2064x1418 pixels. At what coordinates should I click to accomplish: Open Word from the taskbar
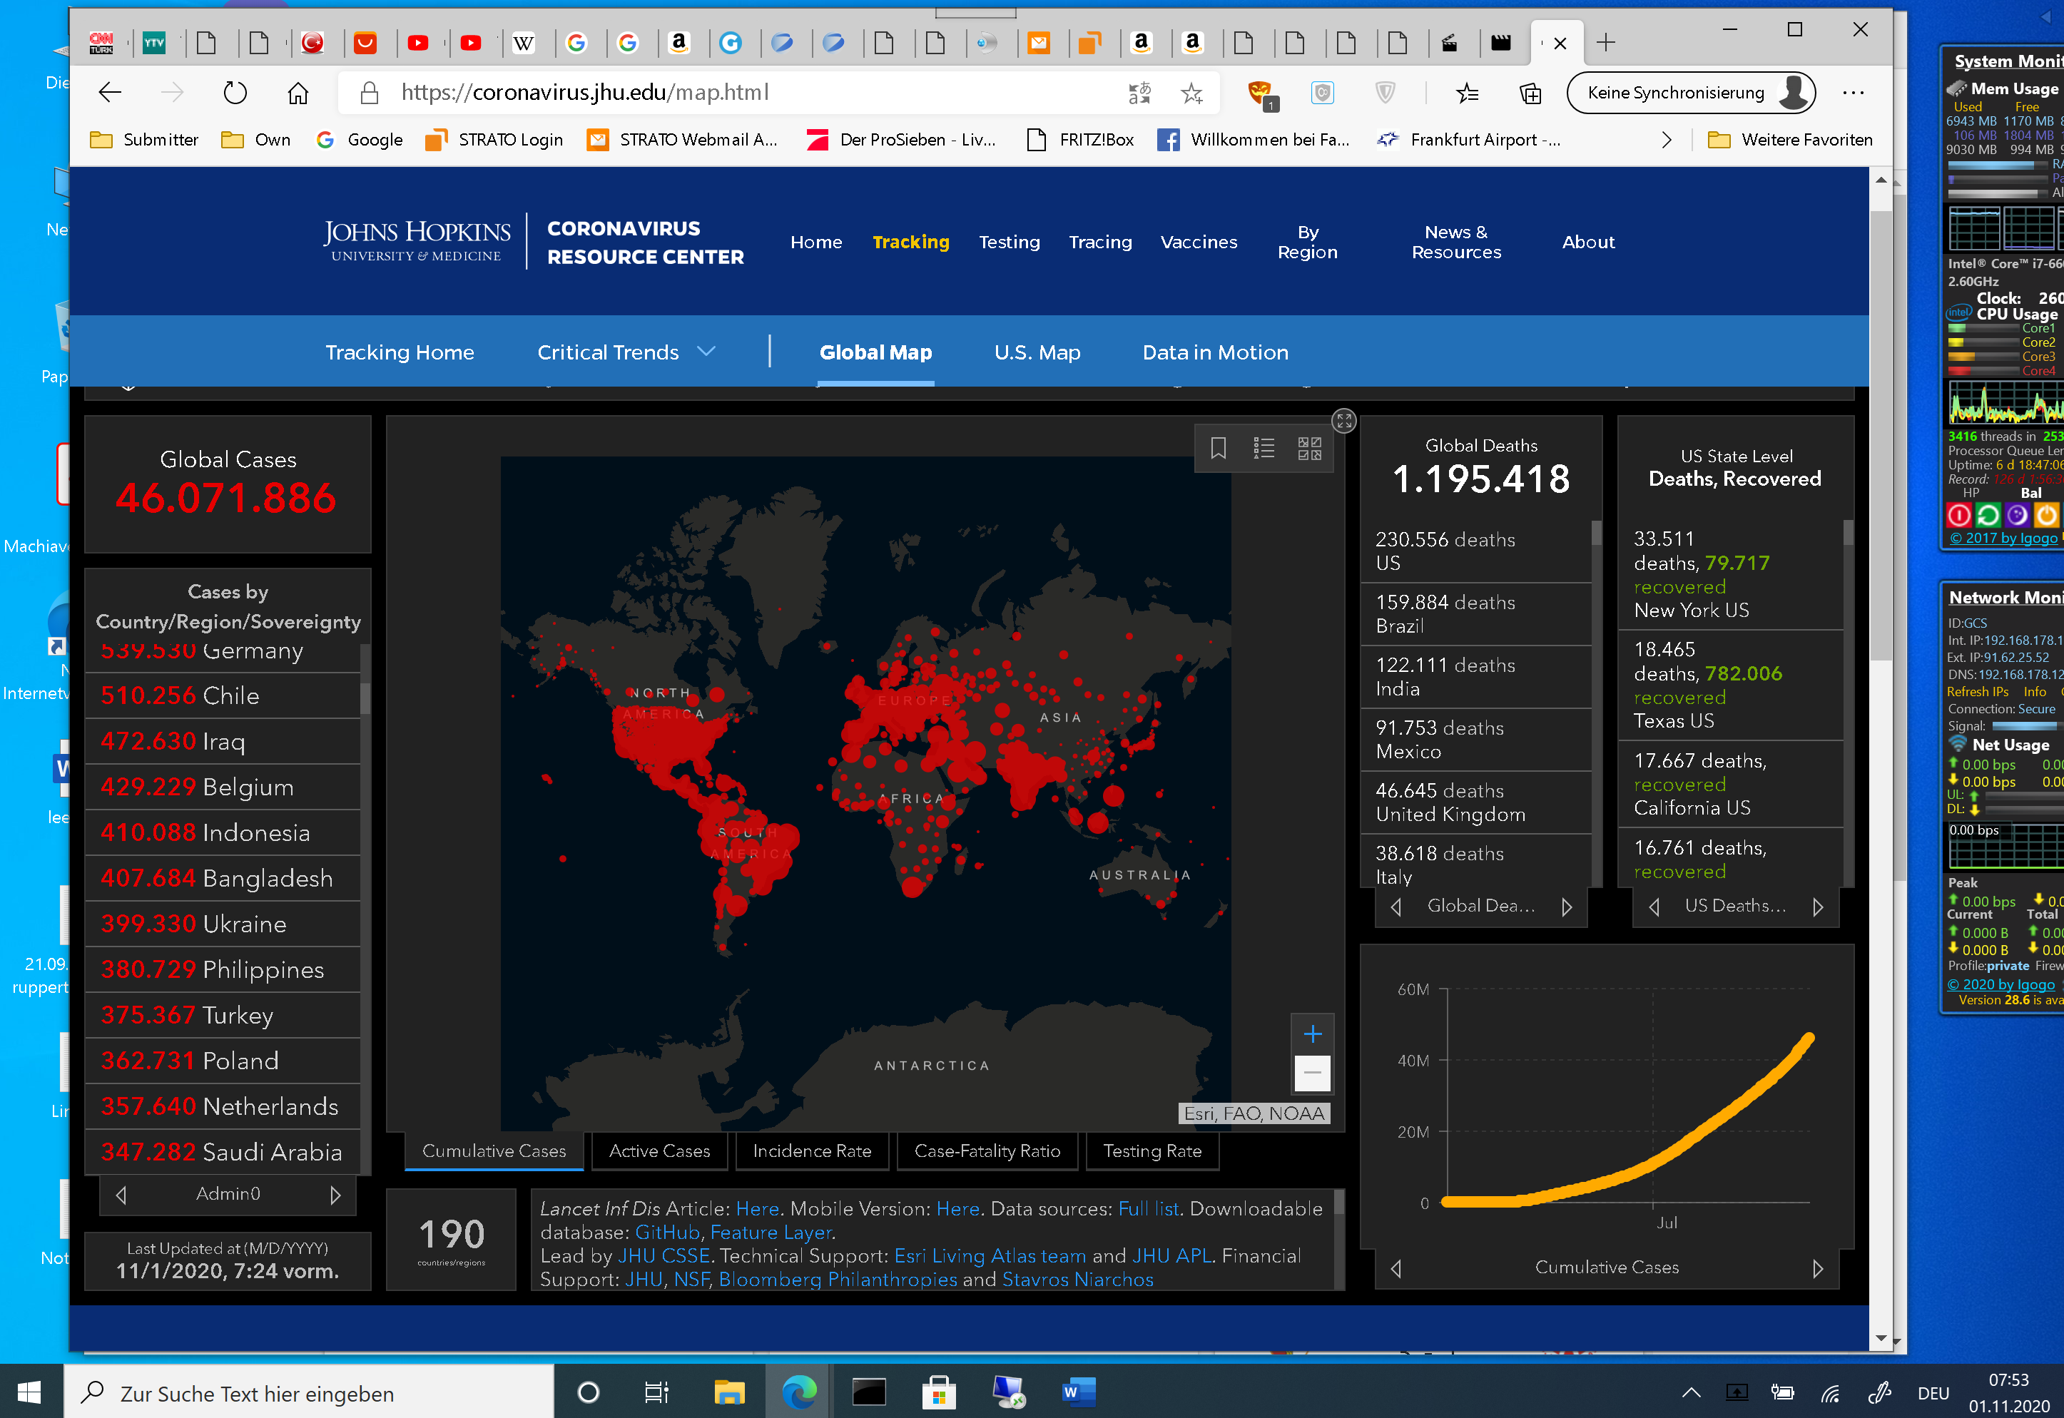[x=1079, y=1392]
